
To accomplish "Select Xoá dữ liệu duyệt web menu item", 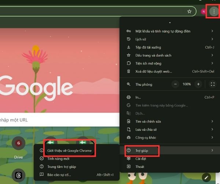I will coord(170,71).
